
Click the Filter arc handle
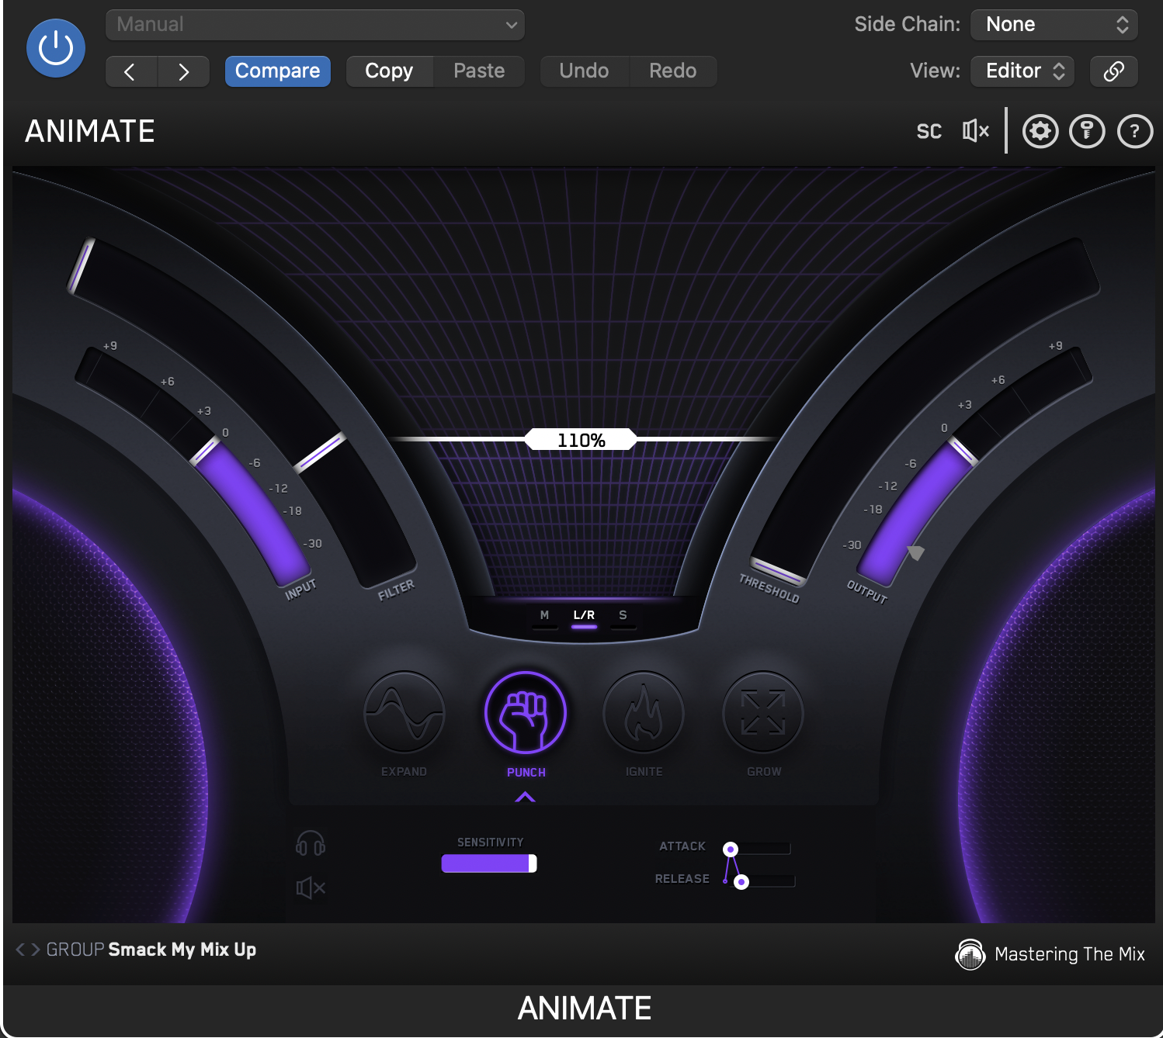(x=319, y=452)
